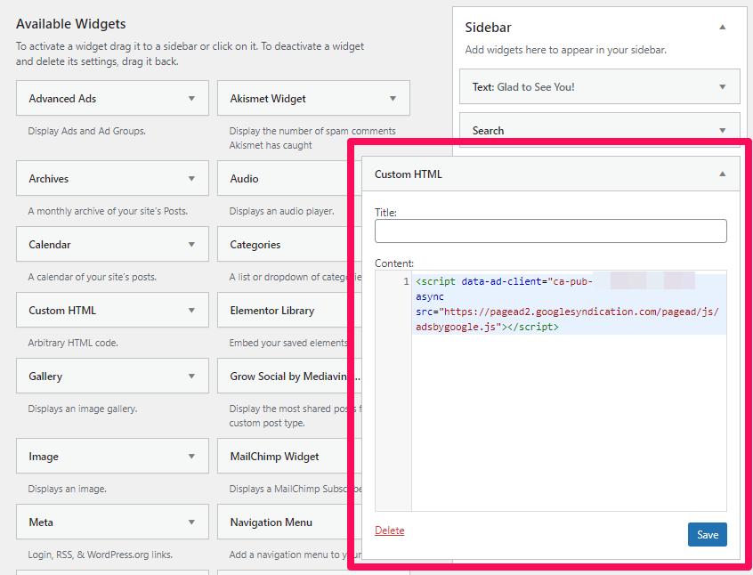
Task: Click the Custom HTML open widget header
Action: pos(551,174)
